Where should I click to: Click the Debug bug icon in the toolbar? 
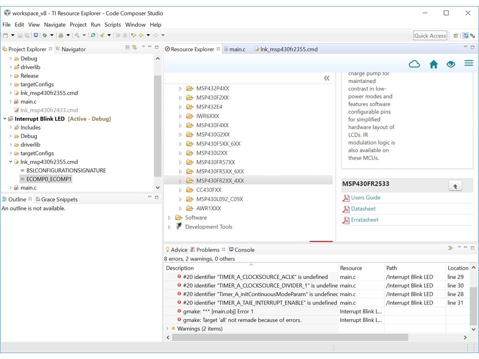coord(44,35)
